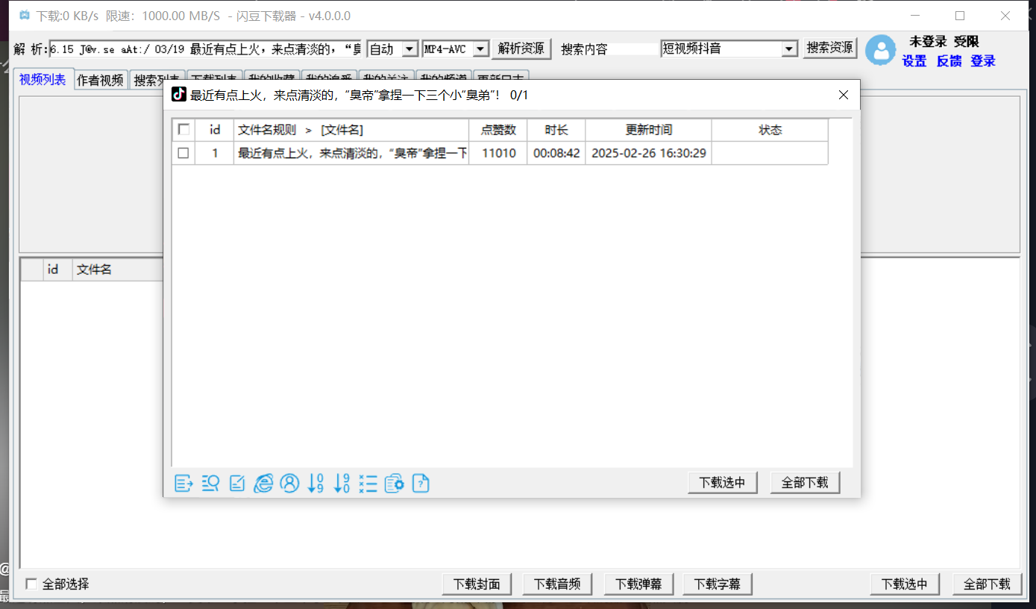Click the 下载字幕 button
Screen dimensions: 1036x609
pyautogui.click(x=718, y=584)
